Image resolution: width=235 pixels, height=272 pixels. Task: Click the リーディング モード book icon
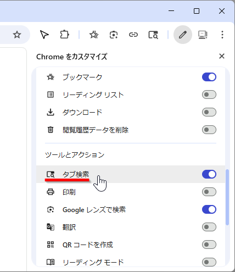tap(51, 262)
